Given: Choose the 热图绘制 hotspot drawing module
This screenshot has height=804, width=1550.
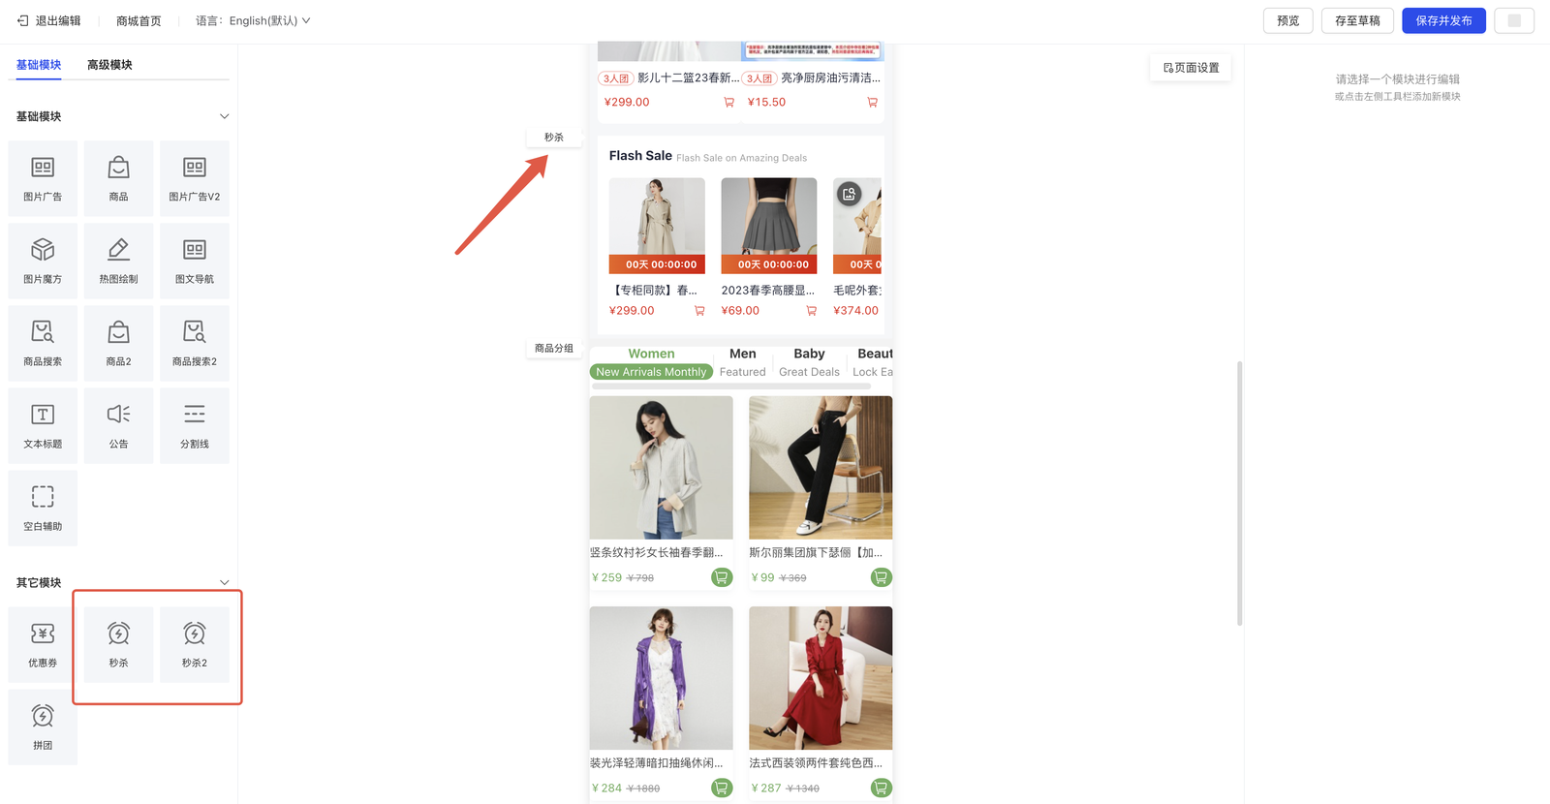Looking at the screenshot, I should [118, 261].
